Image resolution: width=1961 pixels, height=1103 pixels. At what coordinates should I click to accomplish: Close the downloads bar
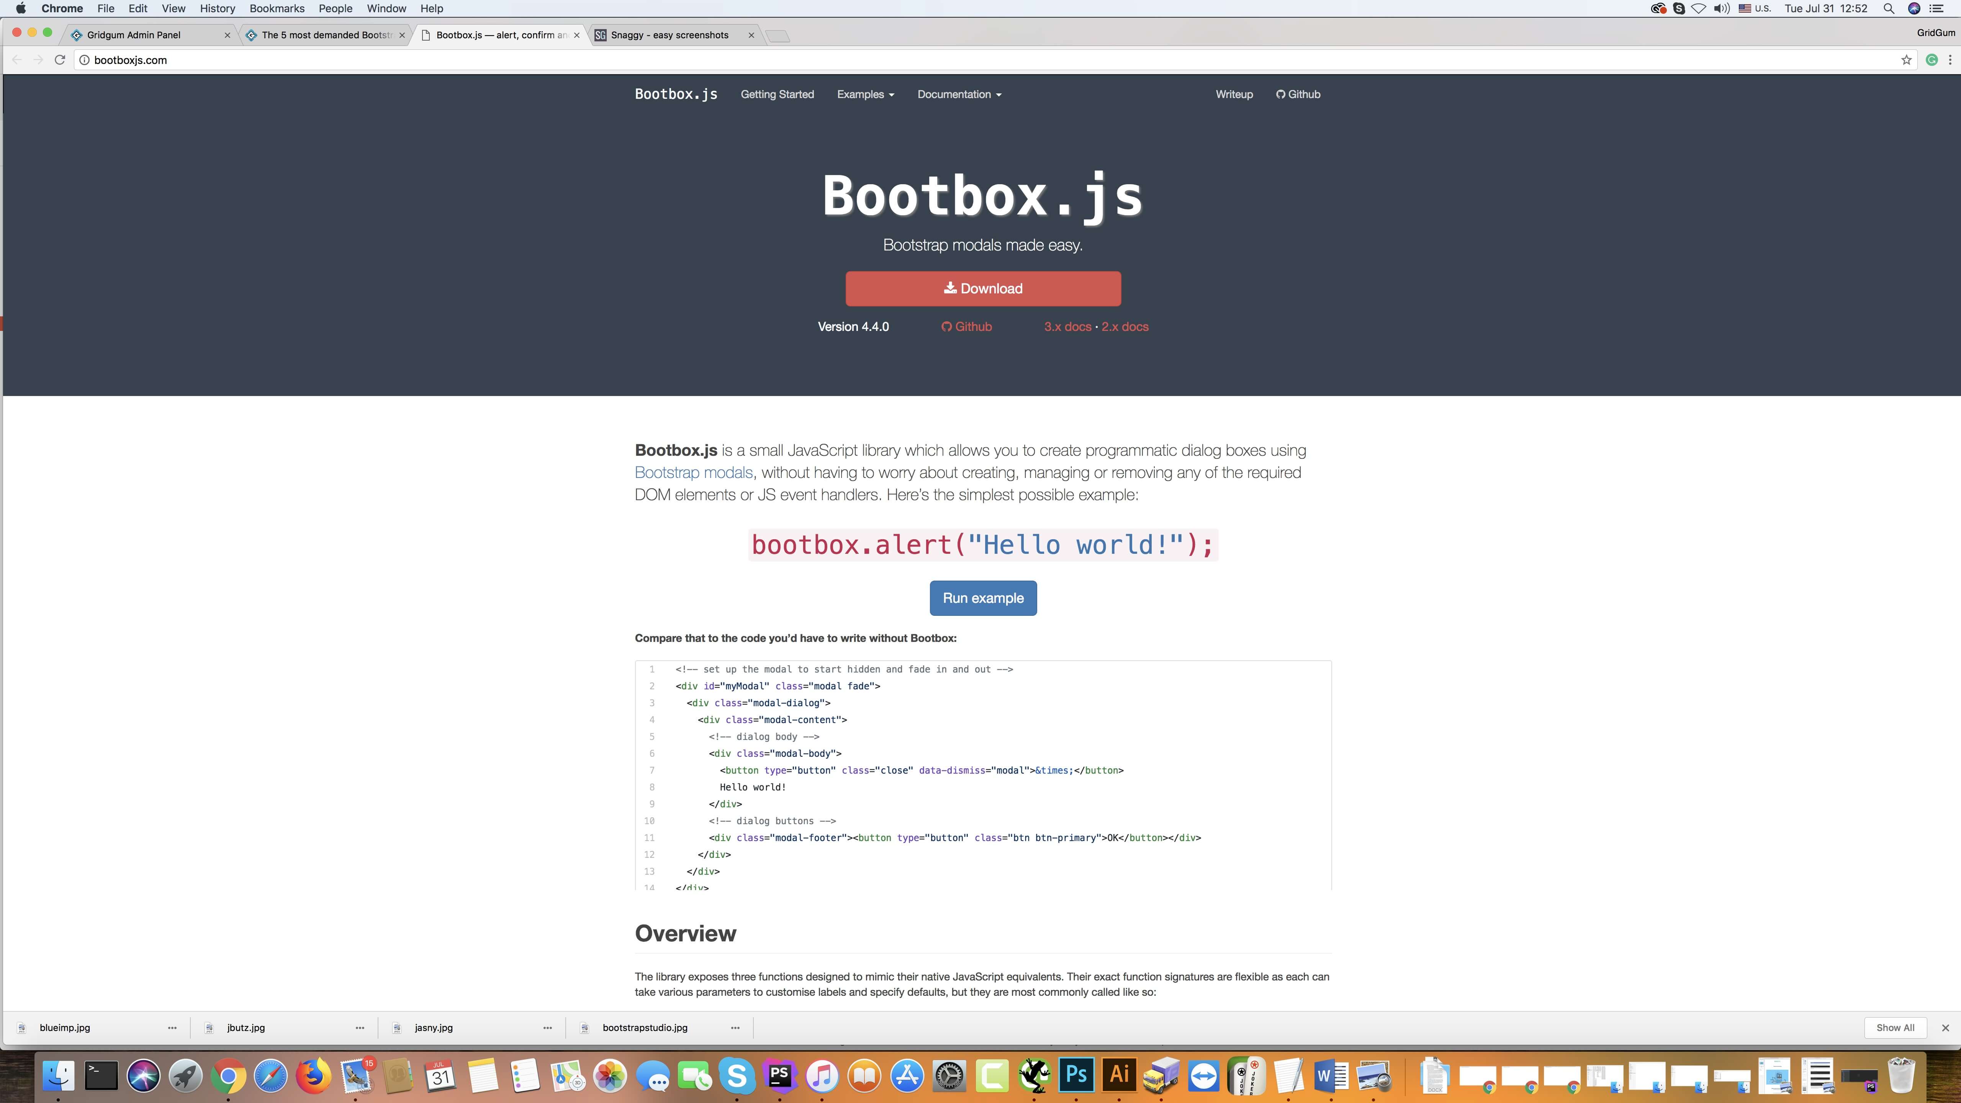pyautogui.click(x=1945, y=1028)
